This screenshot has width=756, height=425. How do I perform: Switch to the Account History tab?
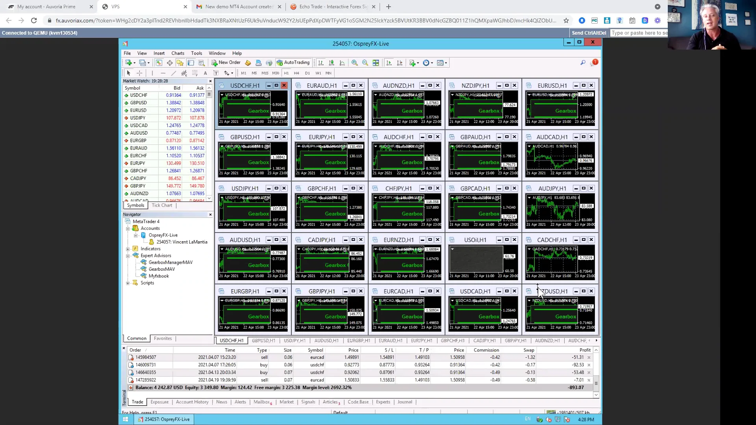click(x=192, y=402)
